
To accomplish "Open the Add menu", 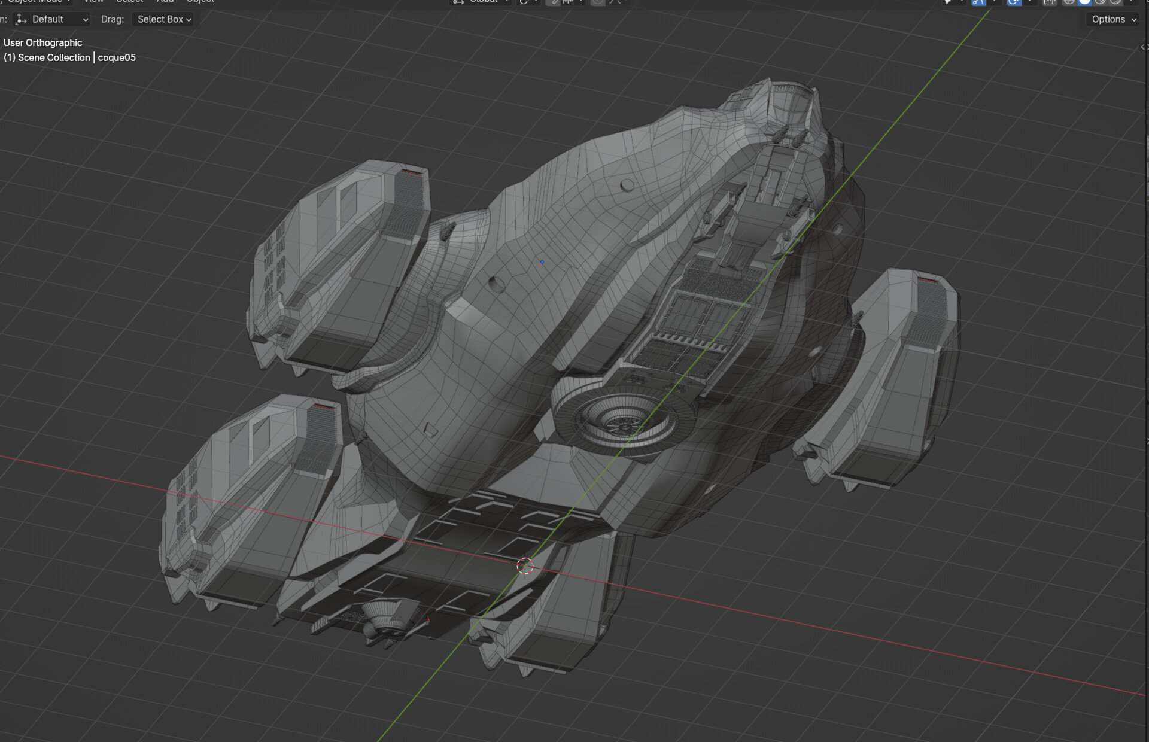I will click(165, 1).
